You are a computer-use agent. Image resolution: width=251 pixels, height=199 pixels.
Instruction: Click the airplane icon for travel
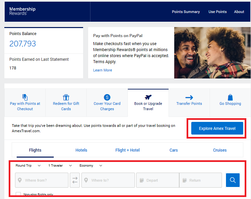[148, 97]
